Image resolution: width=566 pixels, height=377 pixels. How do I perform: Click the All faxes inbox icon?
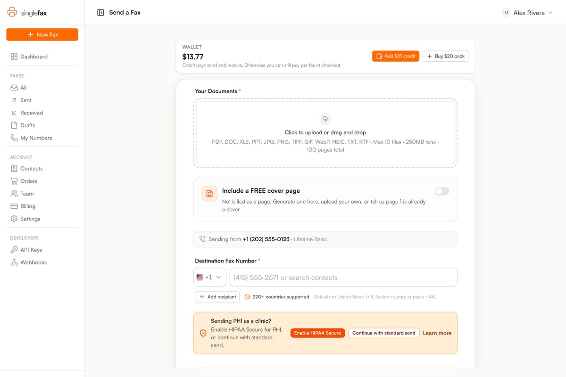pos(14,88)
